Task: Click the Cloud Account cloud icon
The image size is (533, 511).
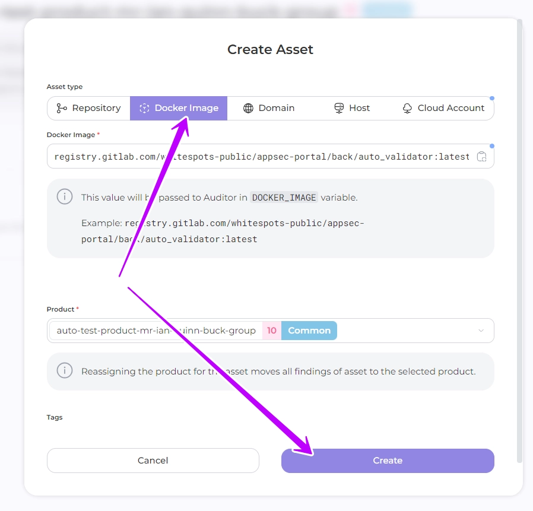Action: (407, 108)
